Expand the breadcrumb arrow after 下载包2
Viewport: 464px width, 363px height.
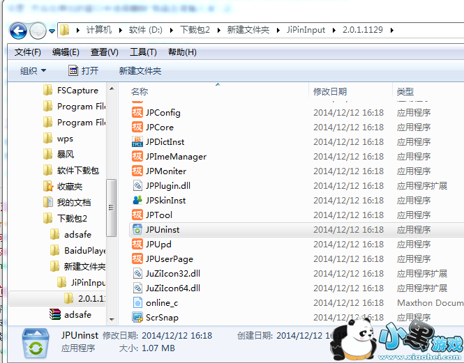click(x=218, y=30)
